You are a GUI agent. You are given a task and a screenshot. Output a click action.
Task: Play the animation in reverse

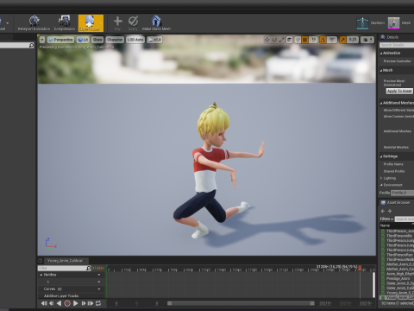click(x=59, y=303)
